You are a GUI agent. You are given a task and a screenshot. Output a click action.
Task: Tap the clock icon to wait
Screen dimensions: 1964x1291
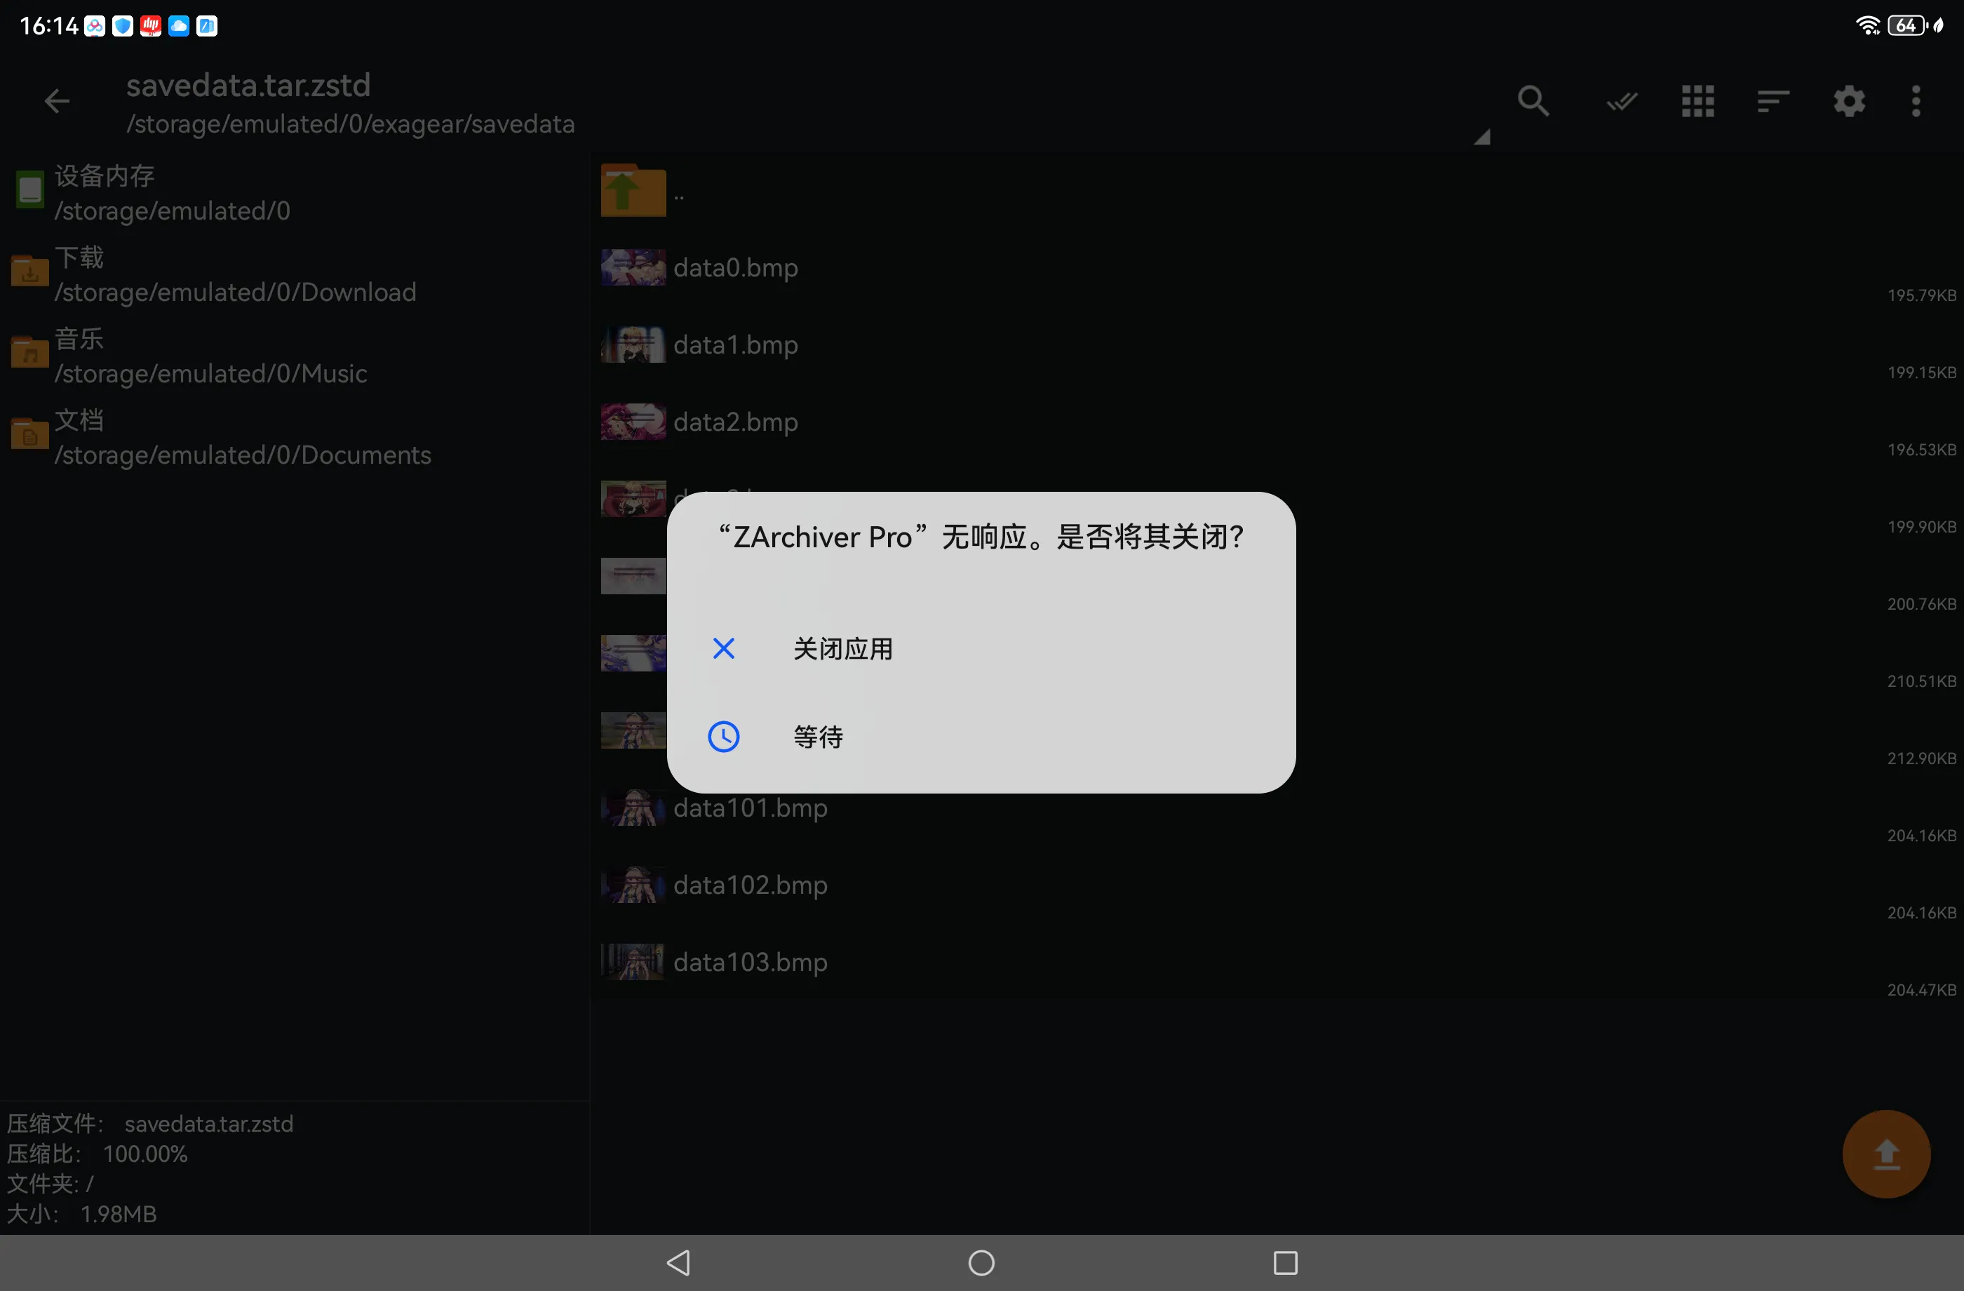[x=724, y=736]
